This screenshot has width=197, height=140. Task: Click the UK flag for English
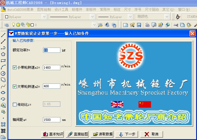pyautogui.click(x=117, y=104)
